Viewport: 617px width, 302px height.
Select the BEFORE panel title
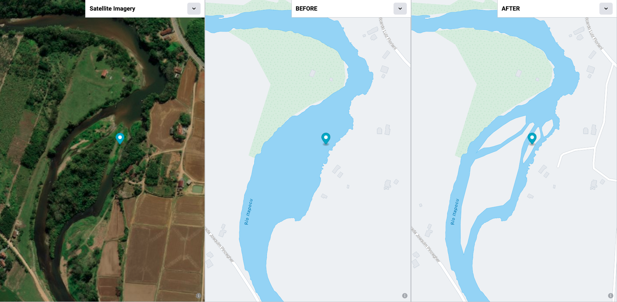(x=306, y=9)
